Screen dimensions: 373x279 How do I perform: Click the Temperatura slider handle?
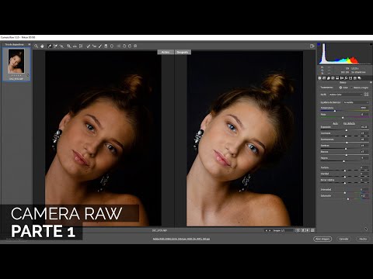pos(335,111)
